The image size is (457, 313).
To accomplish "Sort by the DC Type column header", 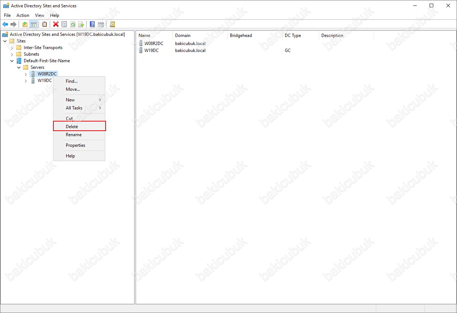I will [301, 36].
